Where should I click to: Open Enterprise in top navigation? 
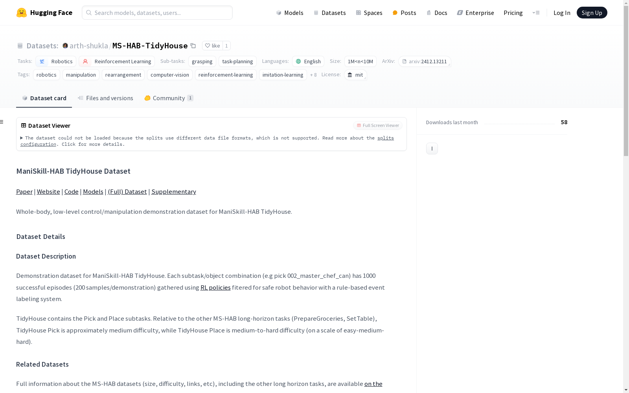coord(475,13)
